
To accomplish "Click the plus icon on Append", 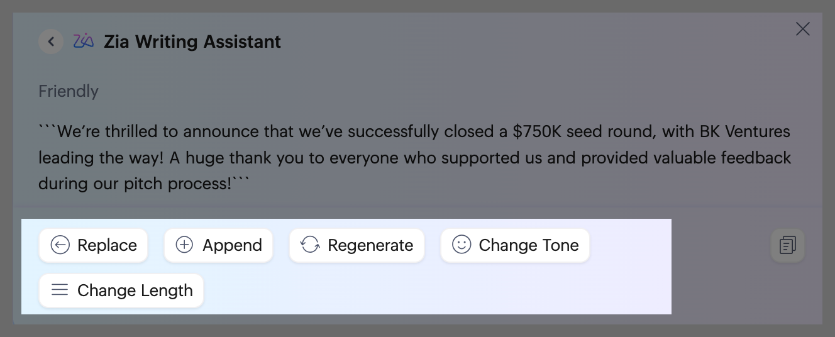I will 184,245.
